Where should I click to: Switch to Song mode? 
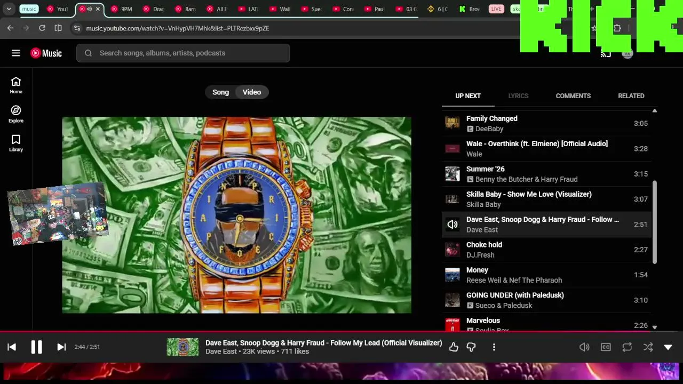point(220,92)
